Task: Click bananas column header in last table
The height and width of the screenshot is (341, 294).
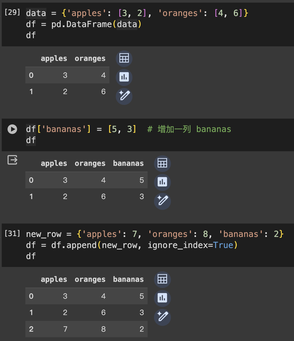Action: (128, 279)
